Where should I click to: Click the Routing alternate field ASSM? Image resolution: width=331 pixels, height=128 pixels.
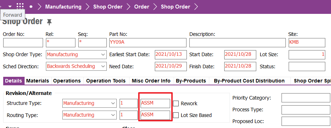click(x=156, y=115)
